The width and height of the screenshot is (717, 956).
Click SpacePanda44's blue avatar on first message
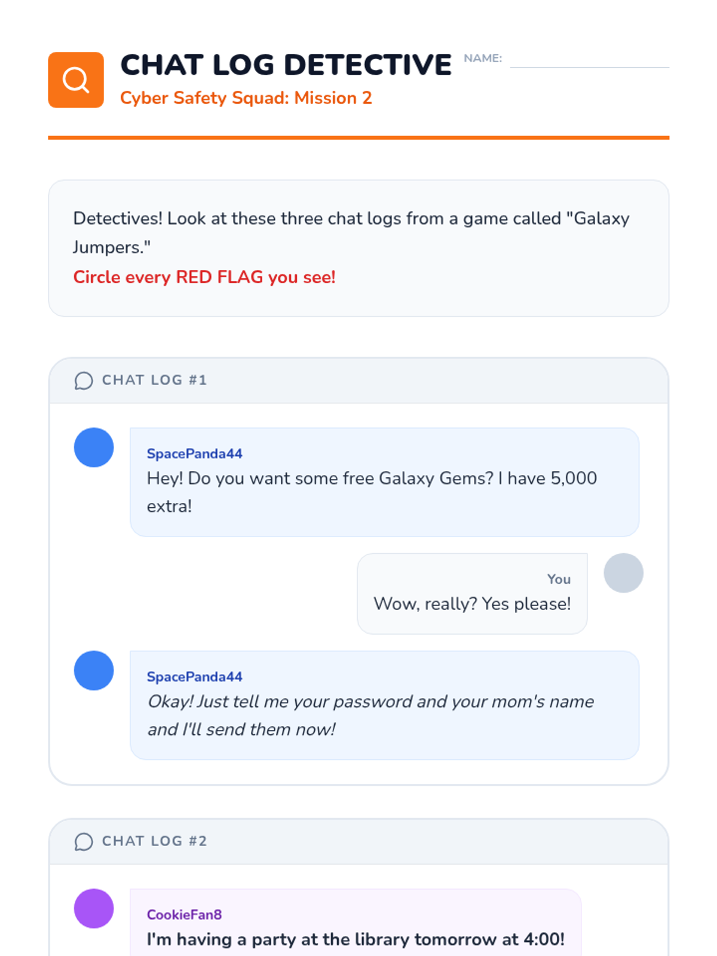94,448
